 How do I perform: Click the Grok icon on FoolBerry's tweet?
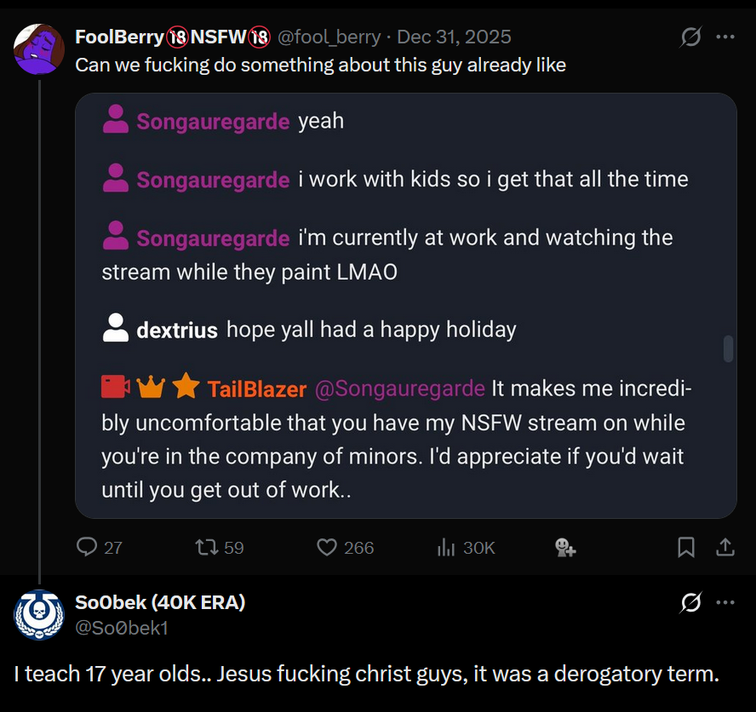[691, 37]
